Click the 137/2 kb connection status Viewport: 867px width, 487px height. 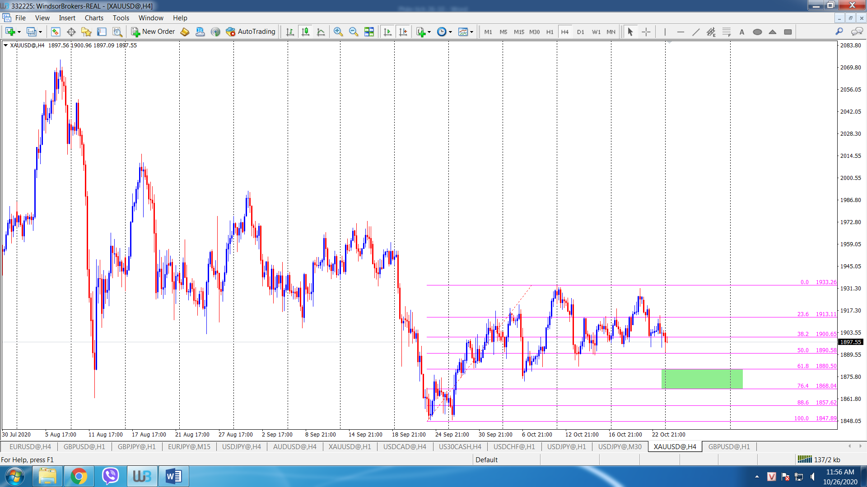(819, 459)
